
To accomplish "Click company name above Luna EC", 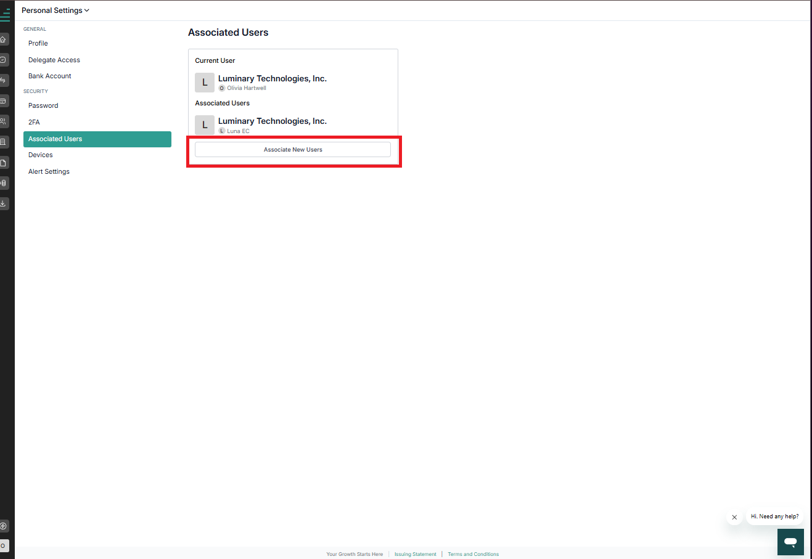I will click(273, 121).
